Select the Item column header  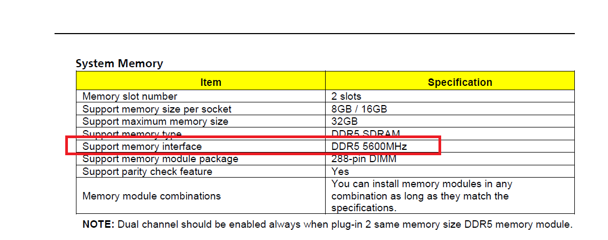coord(211,82)
